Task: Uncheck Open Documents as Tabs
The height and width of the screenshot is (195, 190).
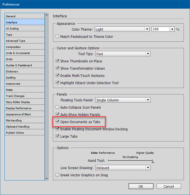Action: click(x=58, y=122)
